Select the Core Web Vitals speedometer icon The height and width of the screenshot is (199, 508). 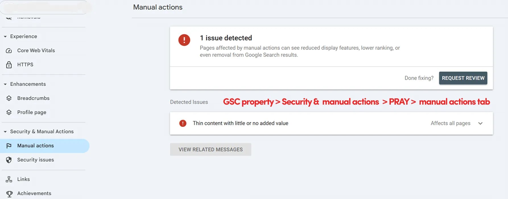click(x=9, y=50)
